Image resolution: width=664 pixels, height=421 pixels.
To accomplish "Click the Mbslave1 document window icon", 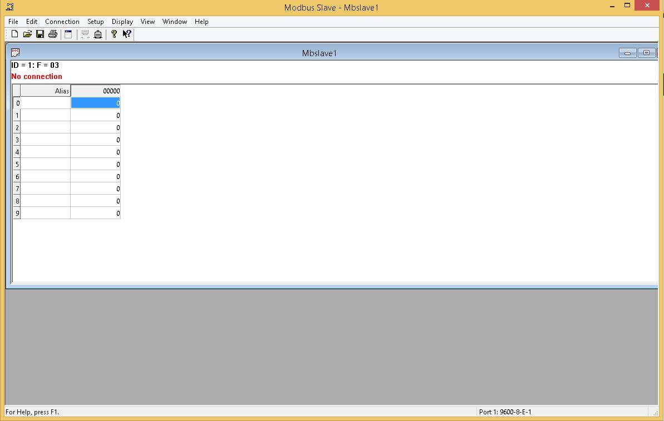I will [14, 52].
